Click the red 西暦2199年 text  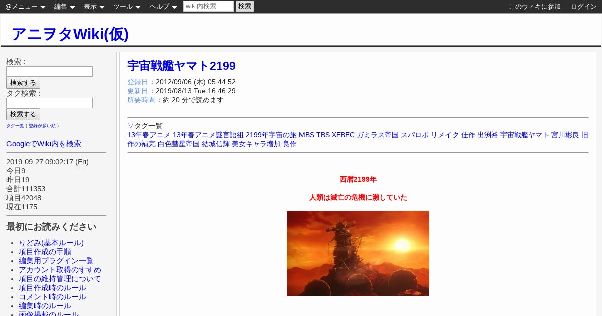point(358,179)
